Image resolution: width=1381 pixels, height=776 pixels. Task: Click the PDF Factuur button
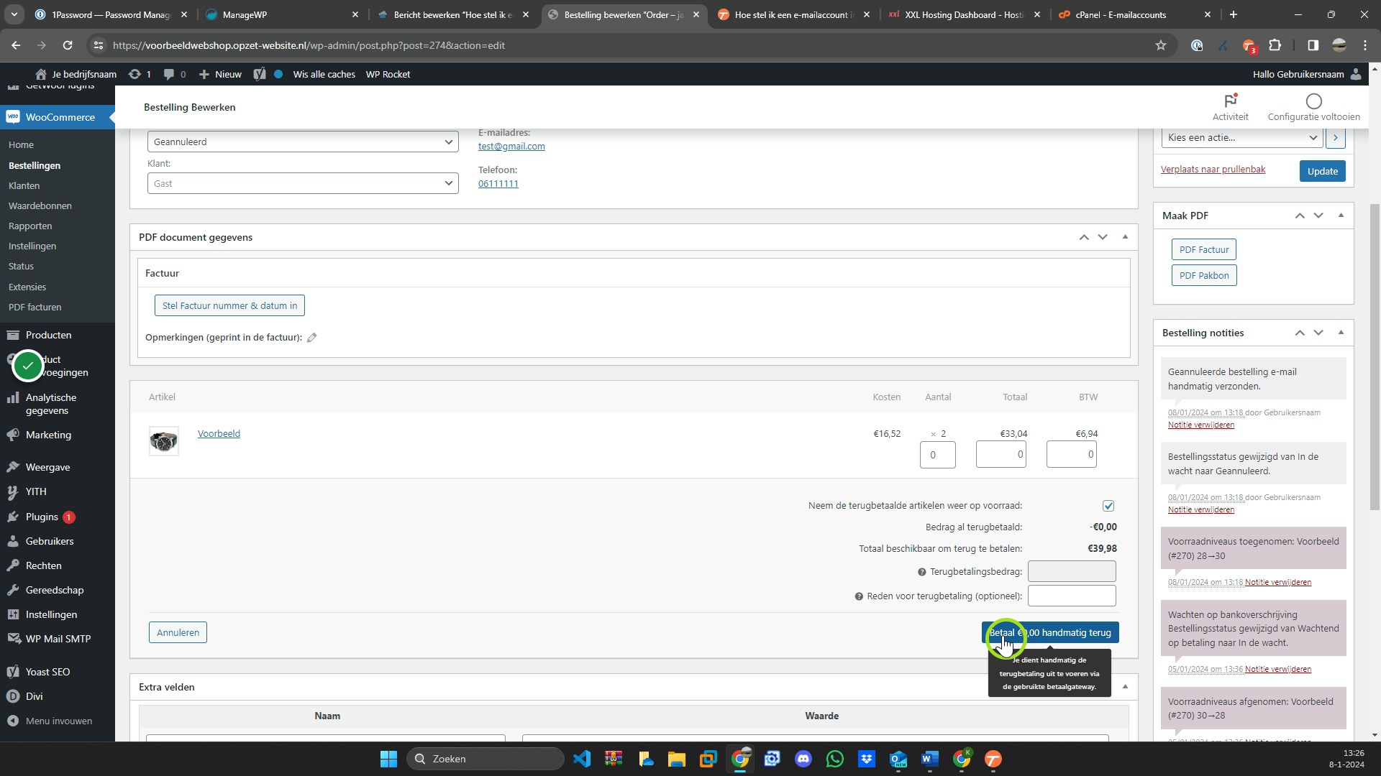tap(1203, 249)
